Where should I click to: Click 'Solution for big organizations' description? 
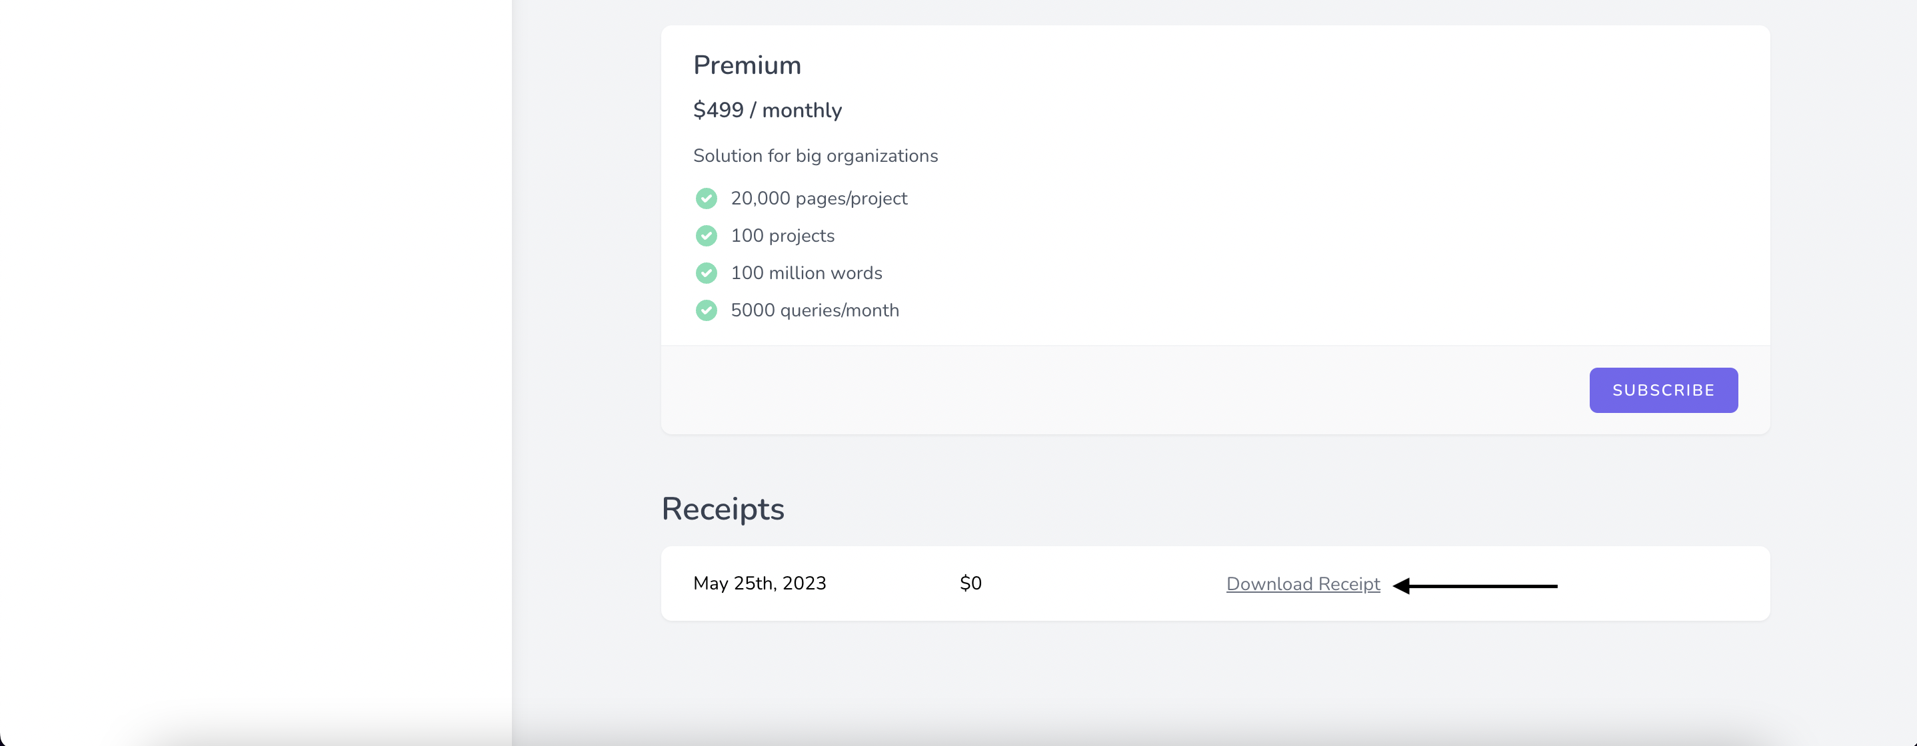coord(815,156)
